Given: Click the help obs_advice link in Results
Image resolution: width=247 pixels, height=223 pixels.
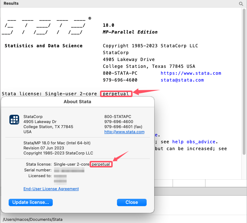Looking at the screenshot, I should click(x=194, y=142).
